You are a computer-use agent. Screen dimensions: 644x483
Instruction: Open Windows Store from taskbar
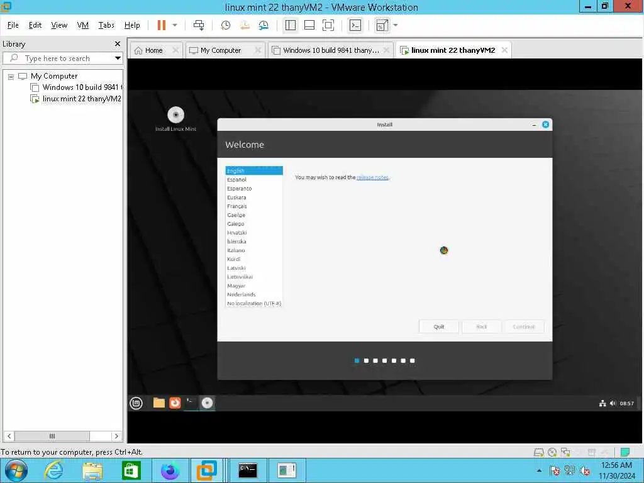pyautogui.click(x=131, y=470)
